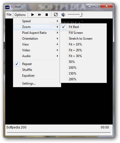The height and width of the screenshot is (143, 120).
Task: Set zoom to 150%
Action: point(83,73)
